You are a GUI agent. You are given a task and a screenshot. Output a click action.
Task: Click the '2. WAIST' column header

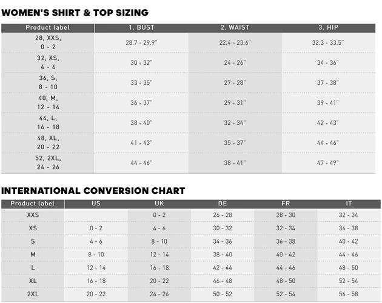[x=235, y=28]
